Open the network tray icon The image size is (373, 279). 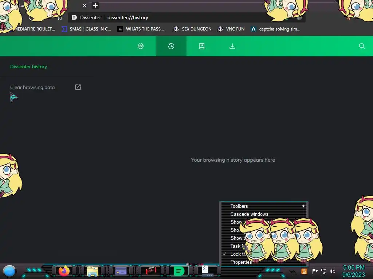324,271
